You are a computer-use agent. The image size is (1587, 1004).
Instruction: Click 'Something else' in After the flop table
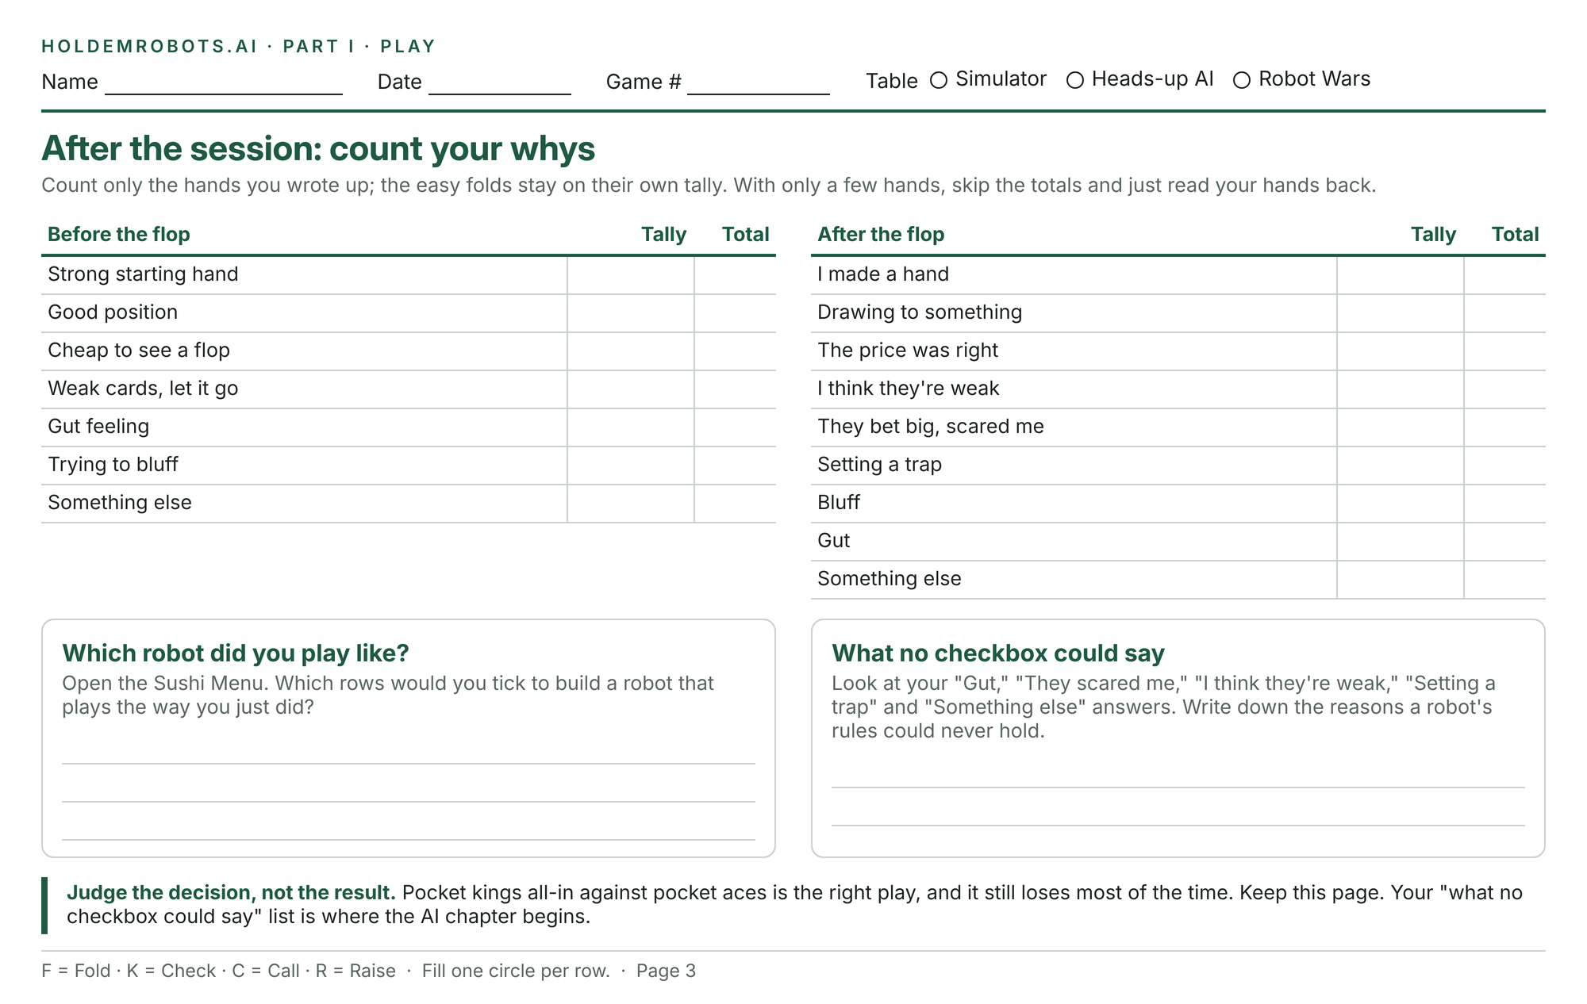coord(890,579)
